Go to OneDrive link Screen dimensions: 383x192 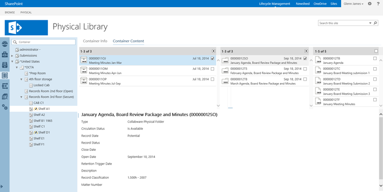pyautogui.click(x=320, y=4)
